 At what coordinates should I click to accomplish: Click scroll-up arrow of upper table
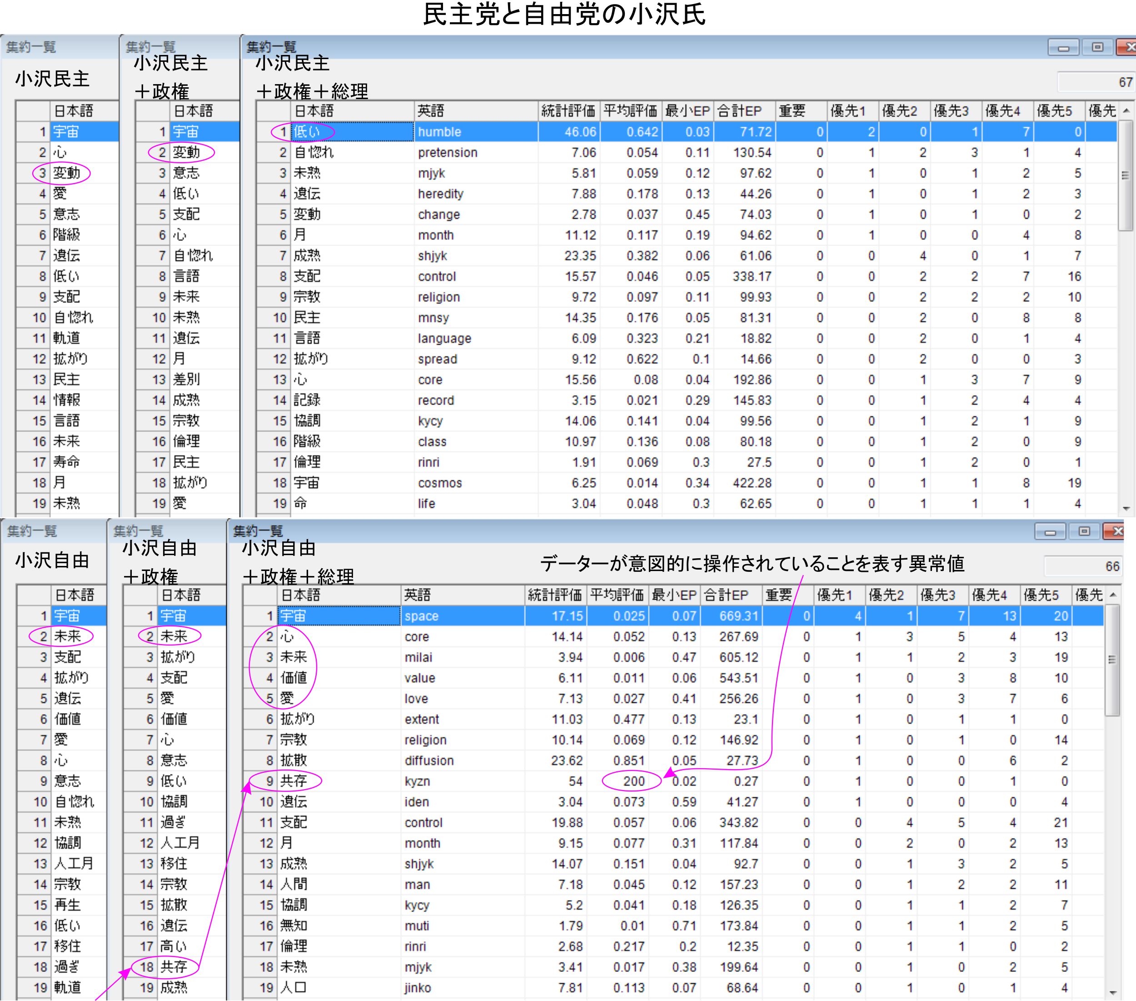(1126, 110)
